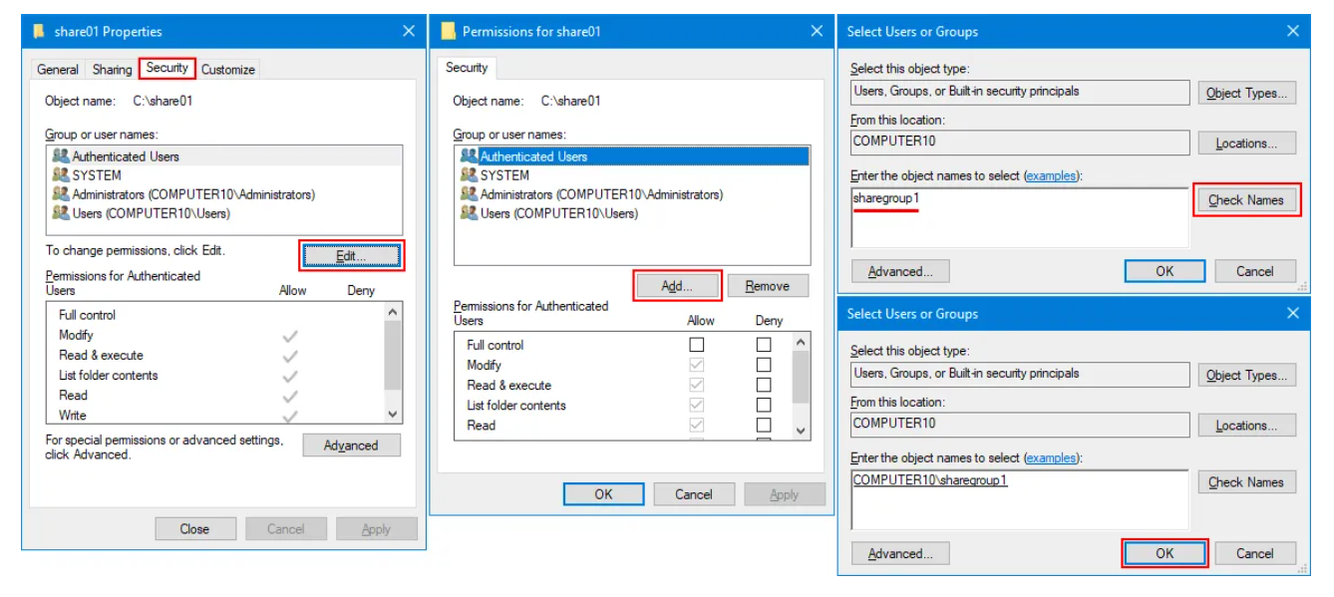1334x597 pixels.
Task: Select 'Full control' row in Properties permissions list
Action: pyautogui.click(x=215, y=315)
